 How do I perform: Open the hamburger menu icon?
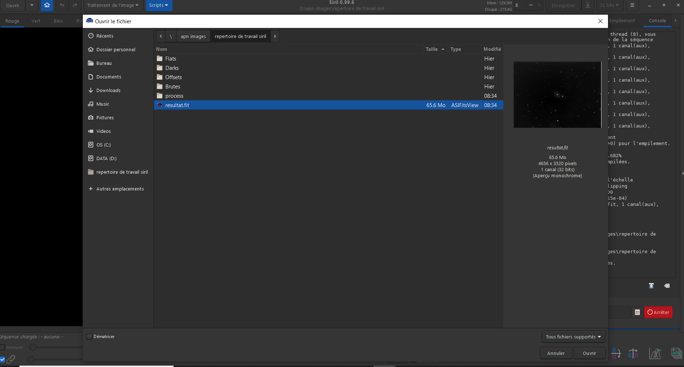tap(632, 5)
